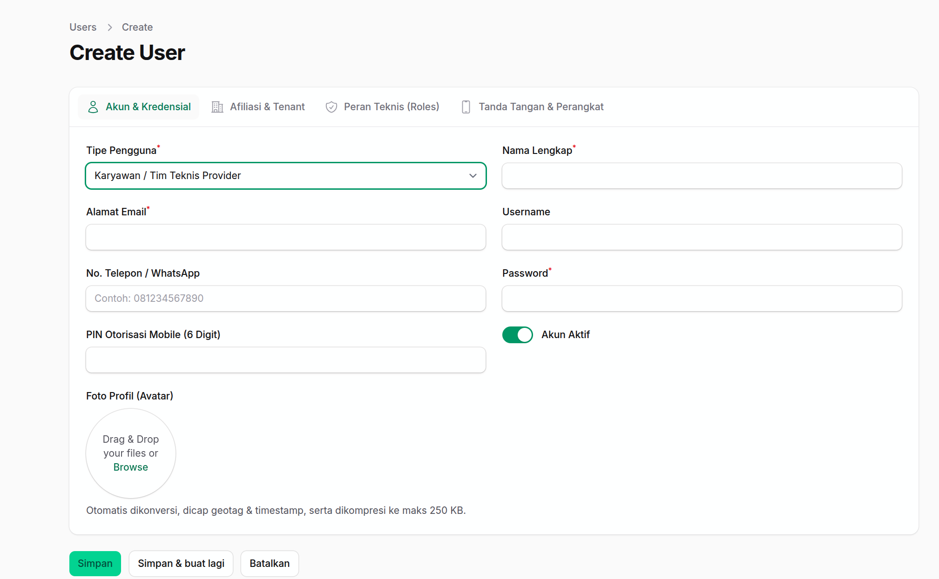Viewport: 939px width, 579px height.
Task: Click the breadcrumb chevron separator icon
Action: tap(110, 27)
